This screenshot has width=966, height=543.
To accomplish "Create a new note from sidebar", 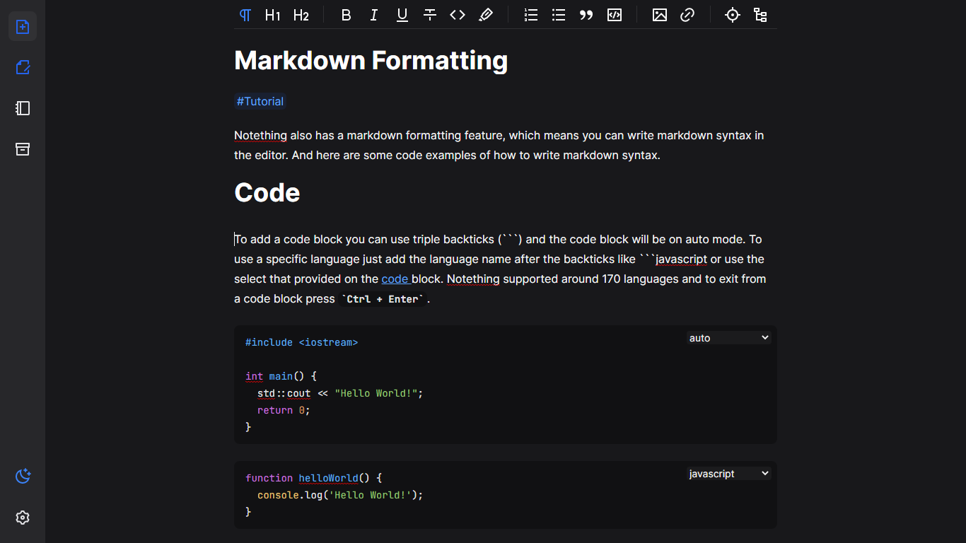I will [23, 26].
